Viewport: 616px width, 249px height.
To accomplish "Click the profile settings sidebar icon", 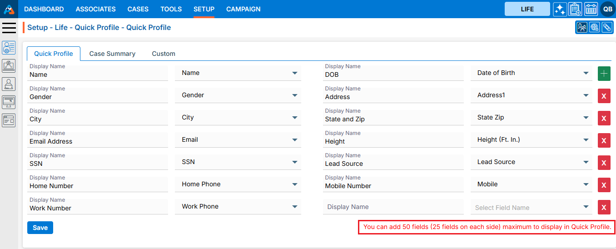I will 9,47.
